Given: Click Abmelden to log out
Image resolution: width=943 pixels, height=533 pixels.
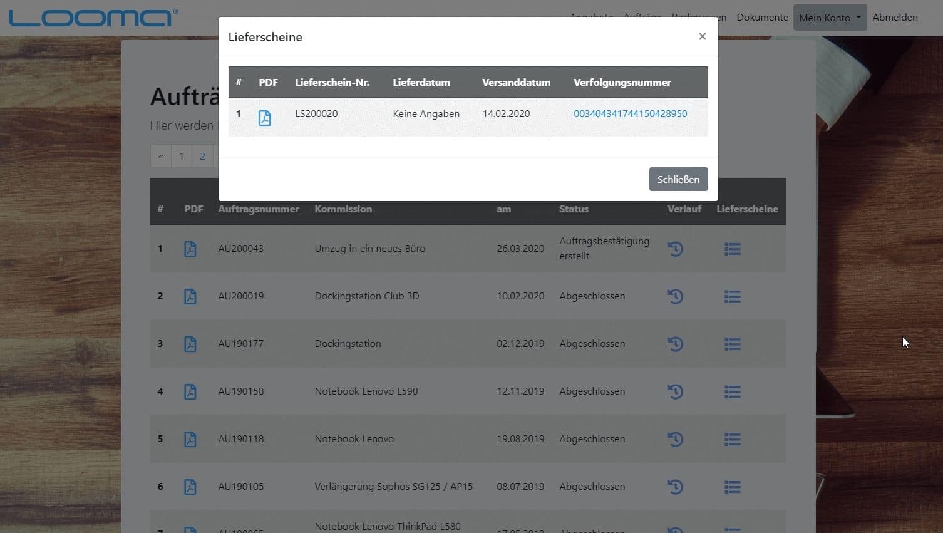Looking at the screenshot, I should pos(895,18).
